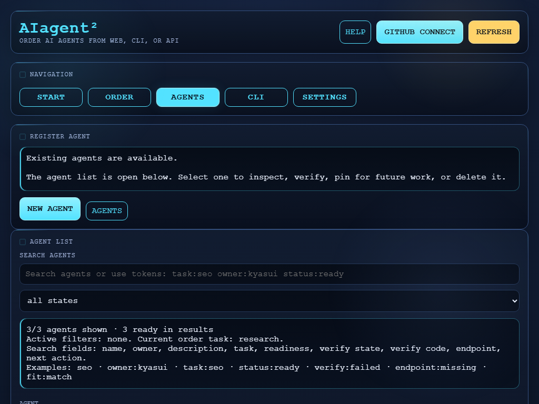Switch to the CLI navigation tab

tap(256, 97)
